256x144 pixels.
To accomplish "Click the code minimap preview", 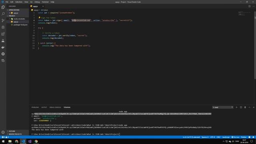I will pos(244,13).
